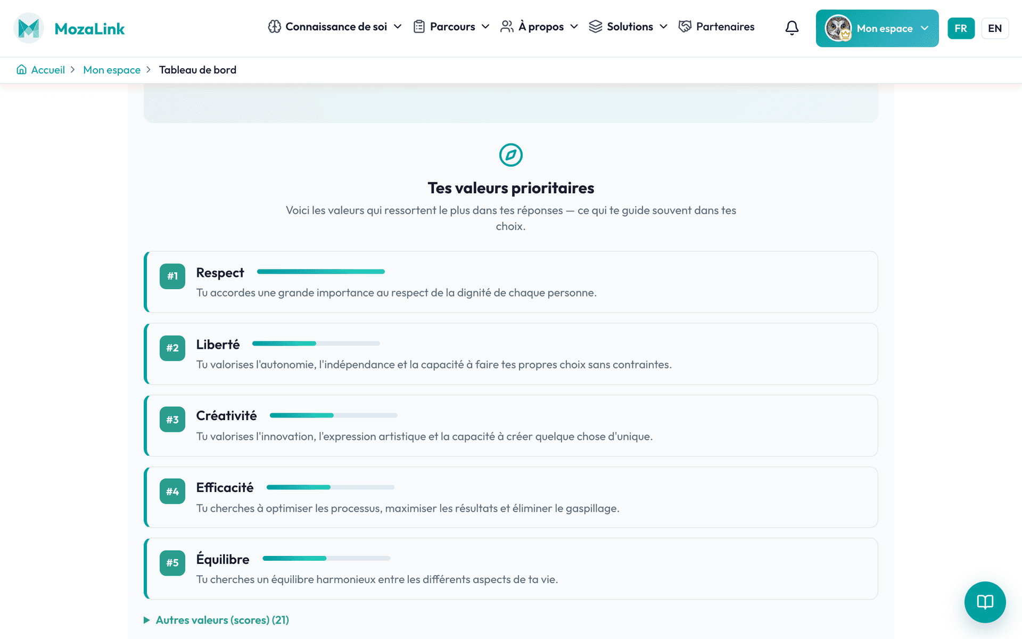
Task: Click the Liberté description about autonomie
Action: (x=434, y=365)
